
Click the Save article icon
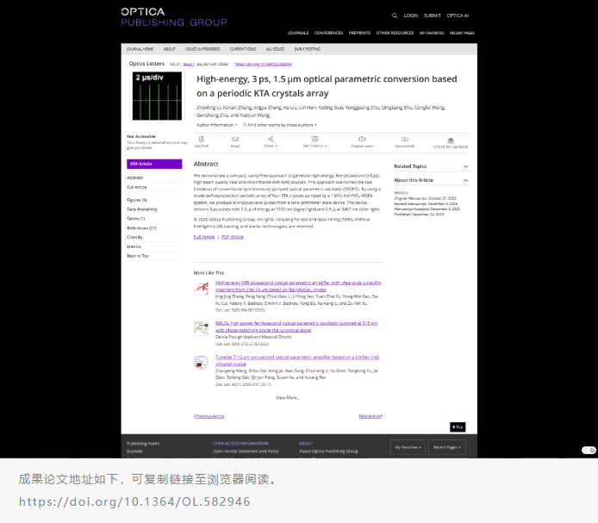point(404,138)
